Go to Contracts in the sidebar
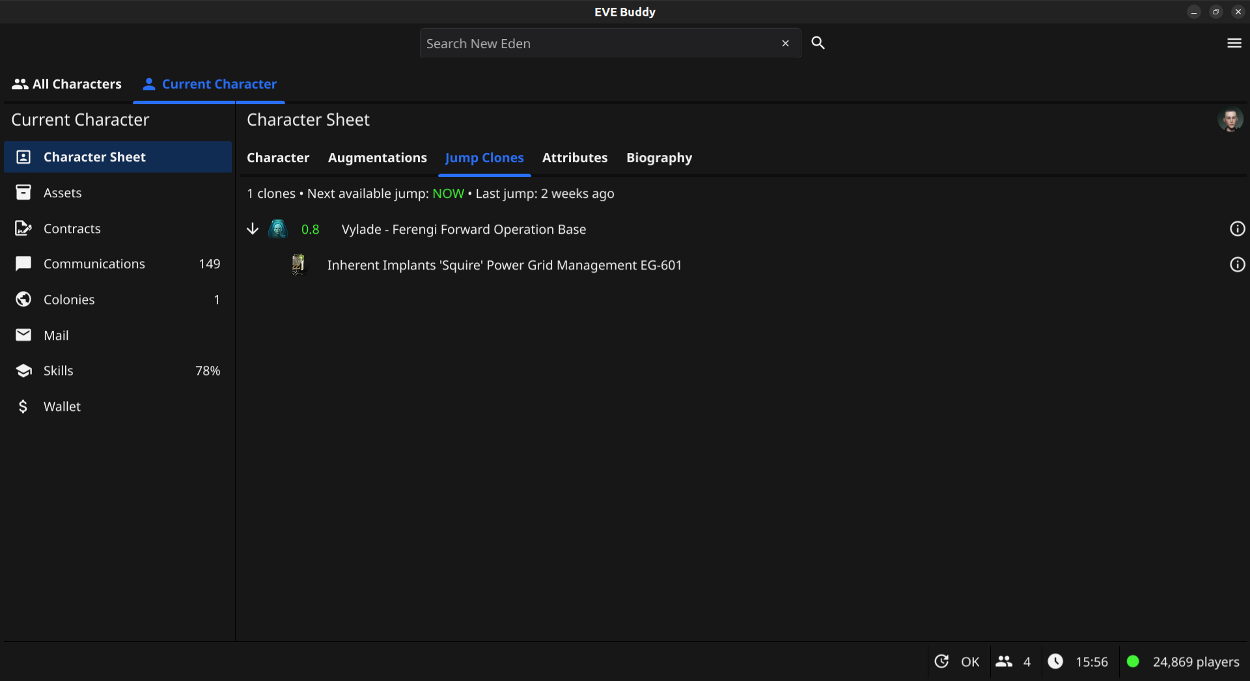 click(x=118, y=229)
